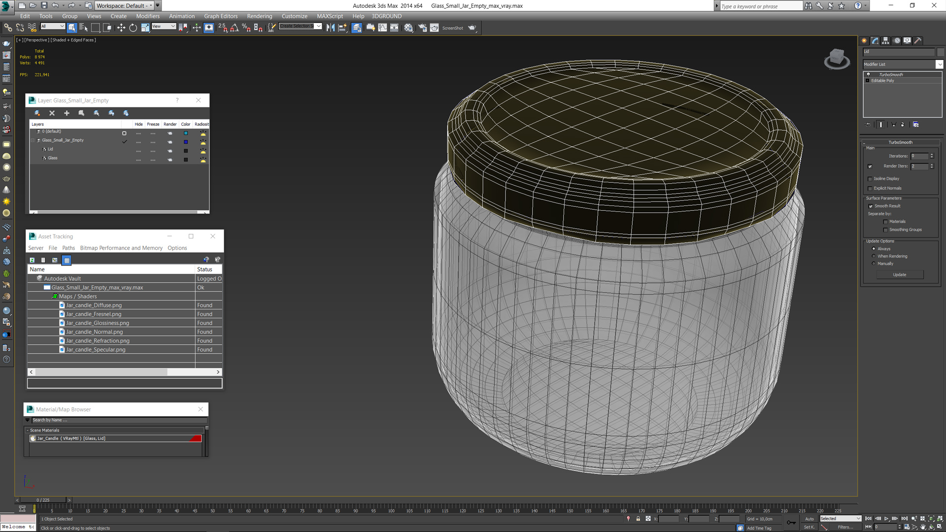Enable Separate by Materials checkbox

[885, 222]
